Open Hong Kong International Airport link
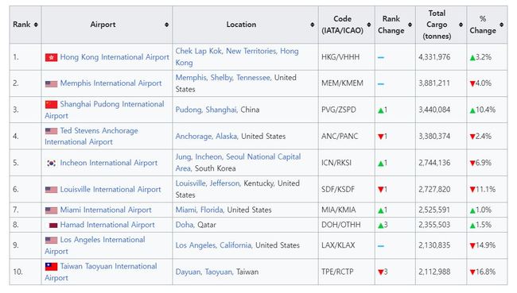This screenshot has width=517, height=293. (x=115, y=57)
